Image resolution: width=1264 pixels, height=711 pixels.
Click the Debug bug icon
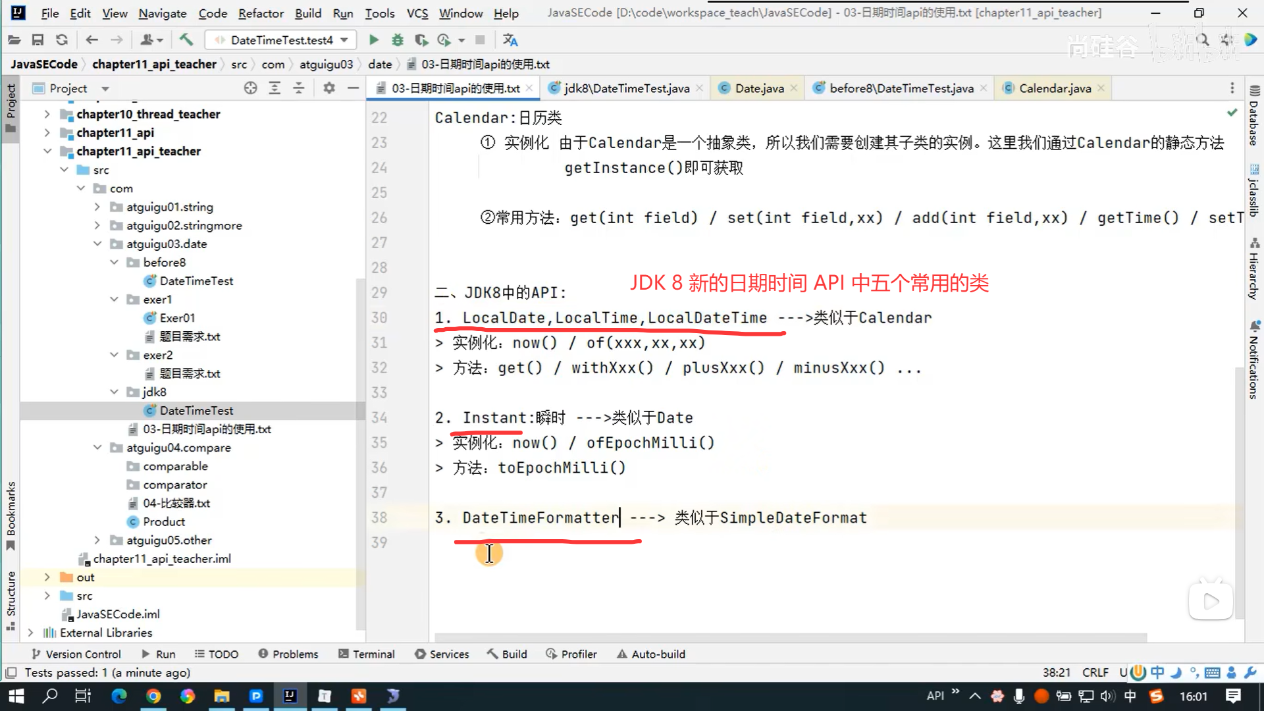click(397, 40)
